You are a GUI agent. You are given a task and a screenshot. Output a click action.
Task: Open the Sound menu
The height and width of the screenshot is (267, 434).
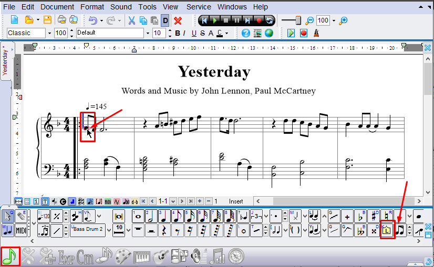[x=121, y=7]
